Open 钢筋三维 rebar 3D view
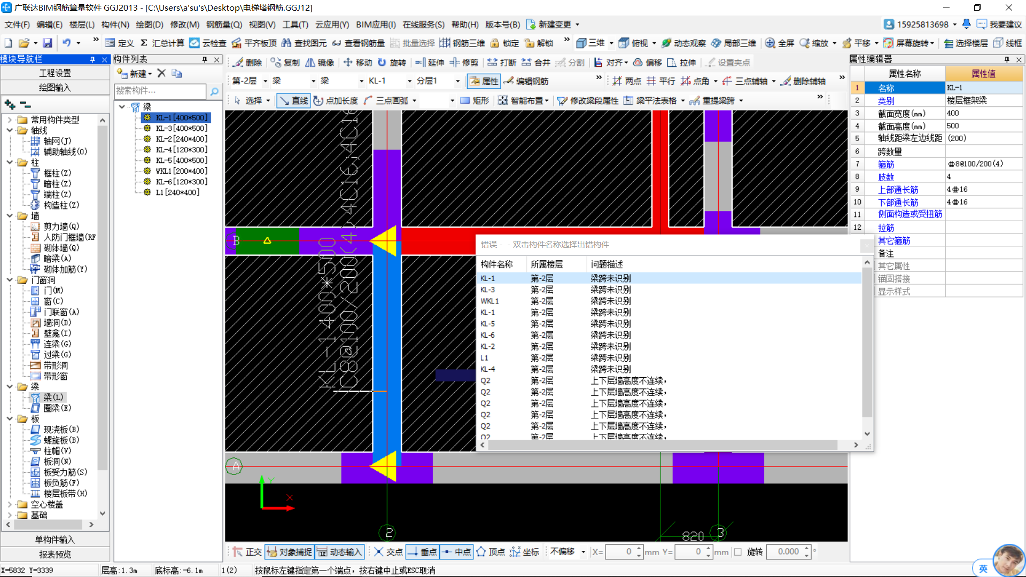 point(462,43)
